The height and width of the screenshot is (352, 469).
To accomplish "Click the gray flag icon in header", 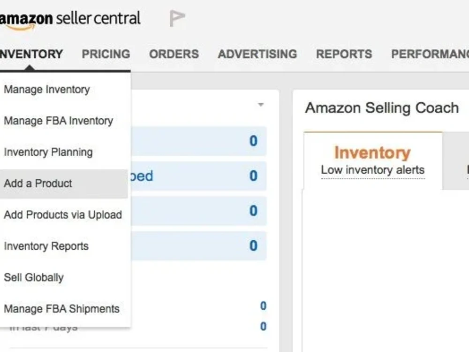I will tap(177, 18).
